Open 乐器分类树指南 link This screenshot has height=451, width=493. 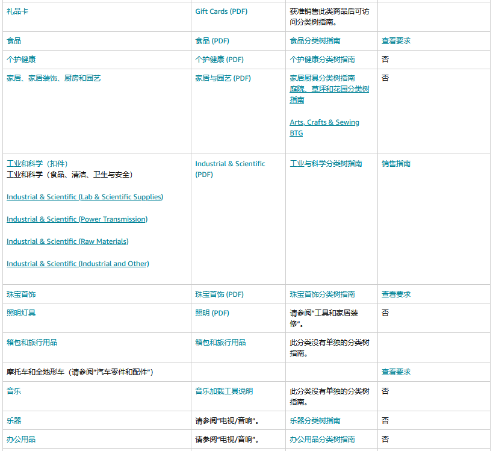pos(315,421)
